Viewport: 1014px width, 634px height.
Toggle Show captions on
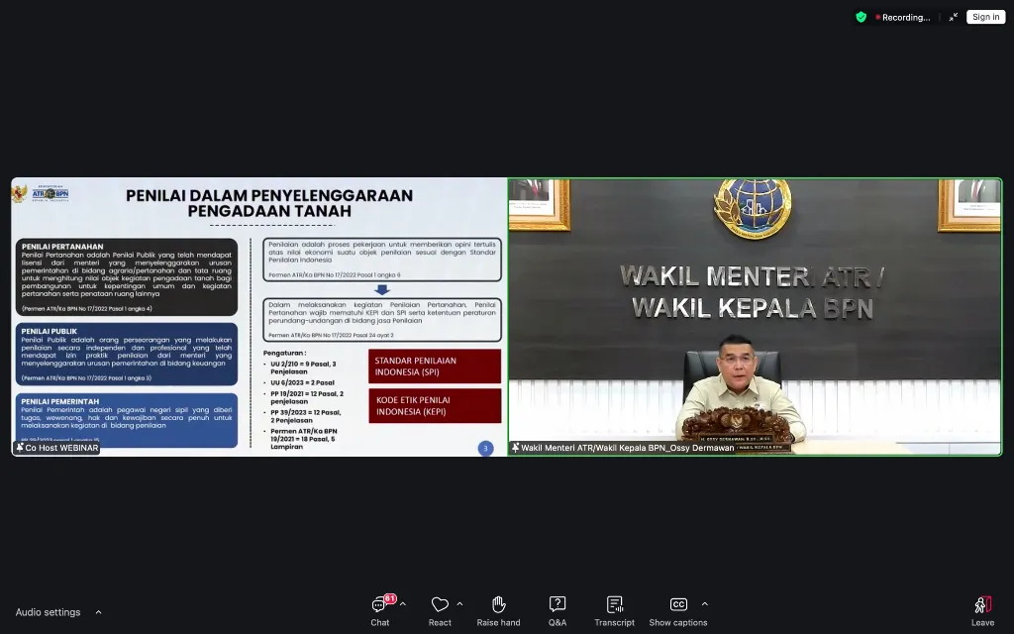tap(678, 605)
